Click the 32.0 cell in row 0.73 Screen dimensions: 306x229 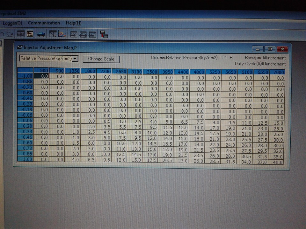coord(276,151)
